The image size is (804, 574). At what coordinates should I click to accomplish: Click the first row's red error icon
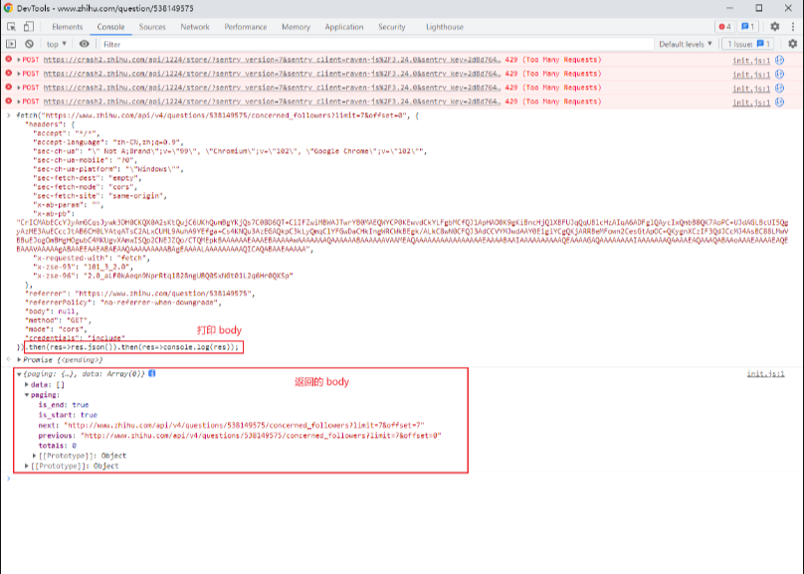coord(9,60)
